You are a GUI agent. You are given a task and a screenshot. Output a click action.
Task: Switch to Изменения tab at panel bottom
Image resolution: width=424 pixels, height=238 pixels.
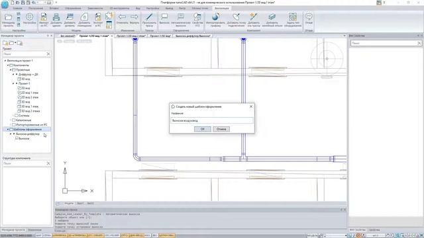(x=35, y=230)
